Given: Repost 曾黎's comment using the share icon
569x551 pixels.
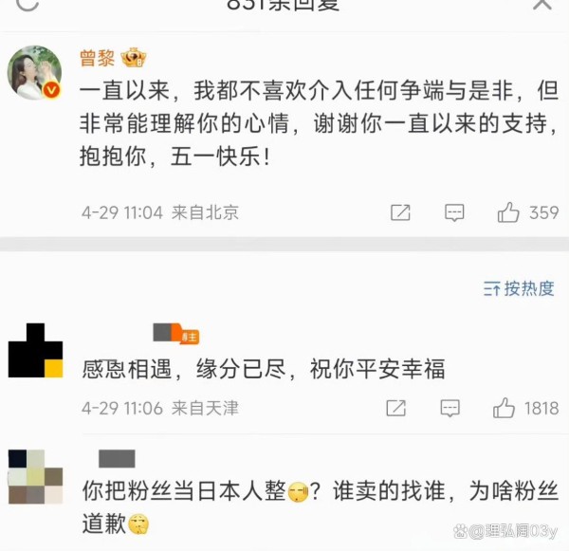Looking at the screenshot, I should tap(400, 212).
